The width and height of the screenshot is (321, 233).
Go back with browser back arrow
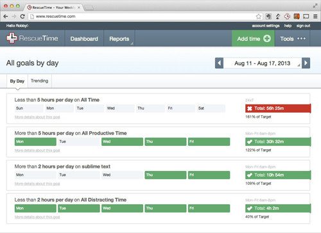point(6,16)
